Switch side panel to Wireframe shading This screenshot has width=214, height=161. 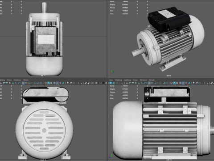coord(171,83)
